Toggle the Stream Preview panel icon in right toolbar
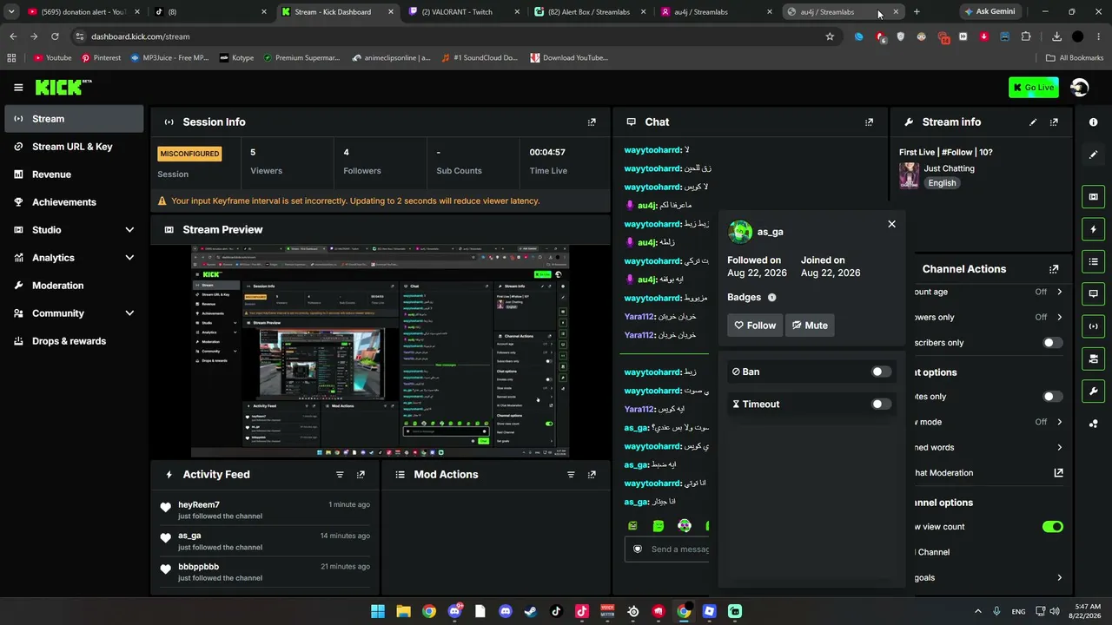The image size is (1112, 625). point(1093,197)
